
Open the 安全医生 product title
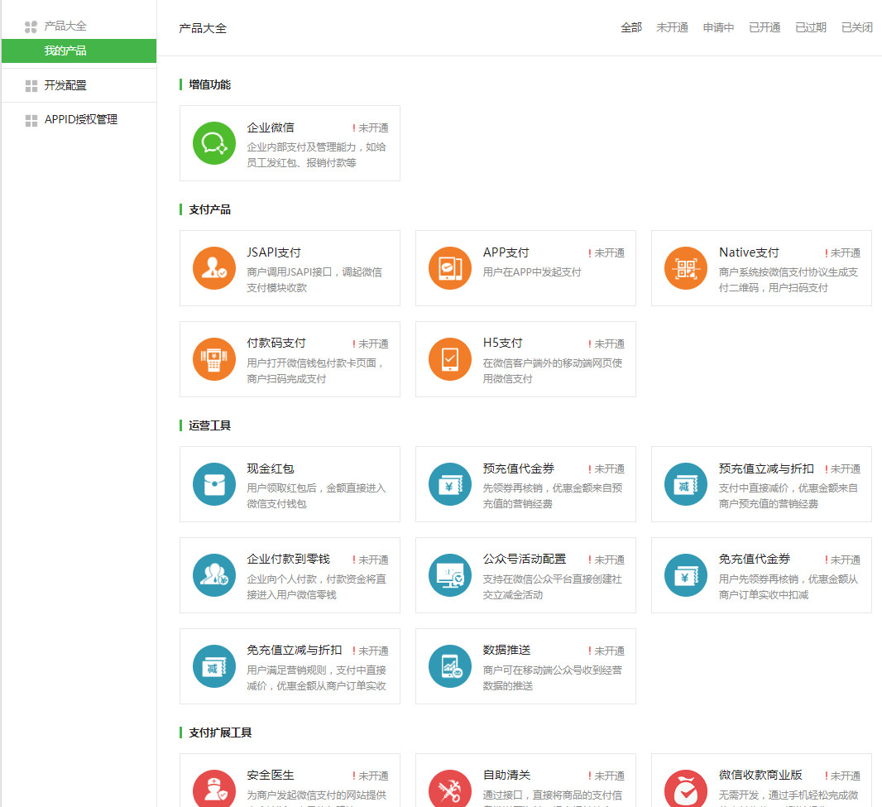271,776
